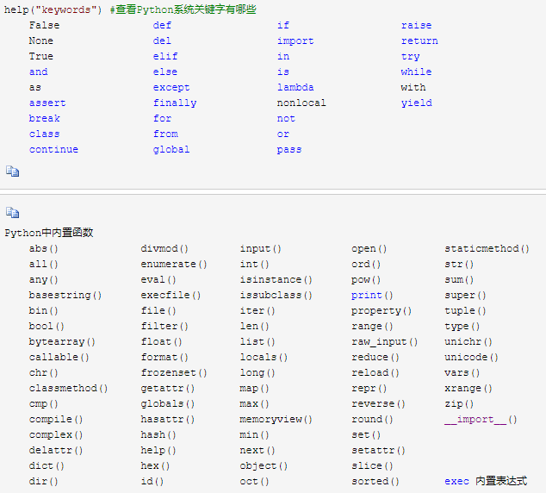Click the execfile() function
The height and width of the screenshot is (493, 546).
(171, 295)
